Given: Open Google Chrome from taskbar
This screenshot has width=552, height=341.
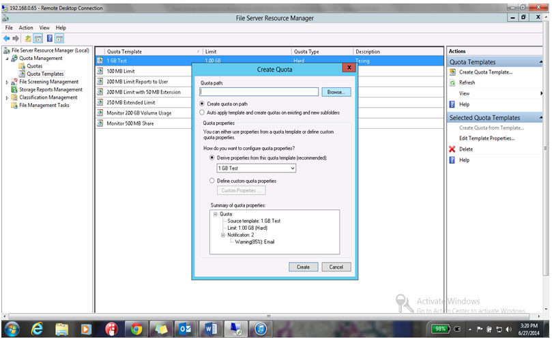Looking at the screenshot, I should [x=136, y=329].
